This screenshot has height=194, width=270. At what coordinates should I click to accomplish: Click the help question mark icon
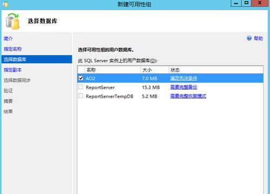[x=249, y=38]
